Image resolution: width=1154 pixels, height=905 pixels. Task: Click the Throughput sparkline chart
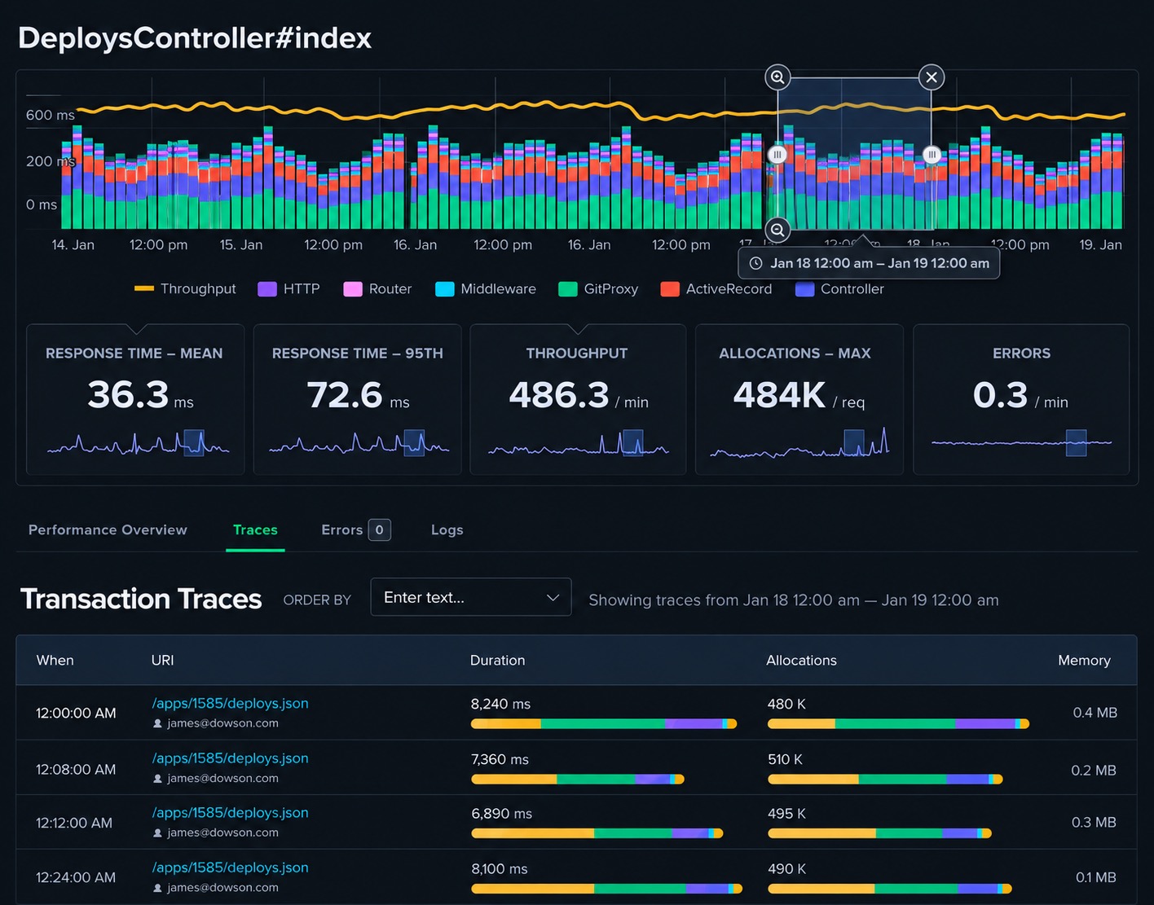coord(578,444)
